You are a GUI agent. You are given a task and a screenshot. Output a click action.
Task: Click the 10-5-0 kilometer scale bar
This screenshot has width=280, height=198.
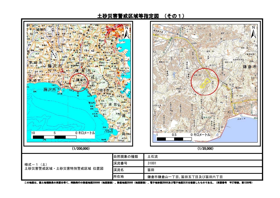(55, 137)
